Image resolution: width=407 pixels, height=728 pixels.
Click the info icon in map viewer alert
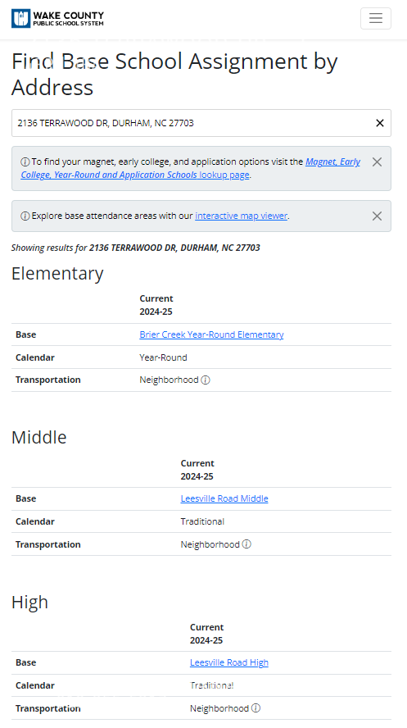coord(25,216)
